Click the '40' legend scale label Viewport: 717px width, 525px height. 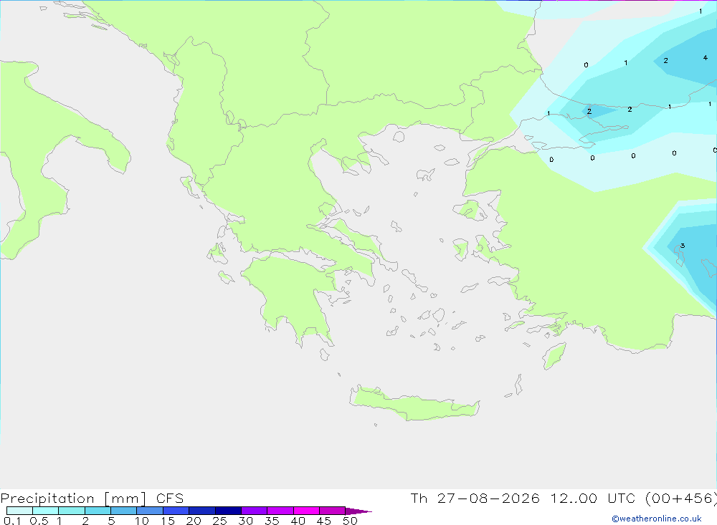(298, 521)
